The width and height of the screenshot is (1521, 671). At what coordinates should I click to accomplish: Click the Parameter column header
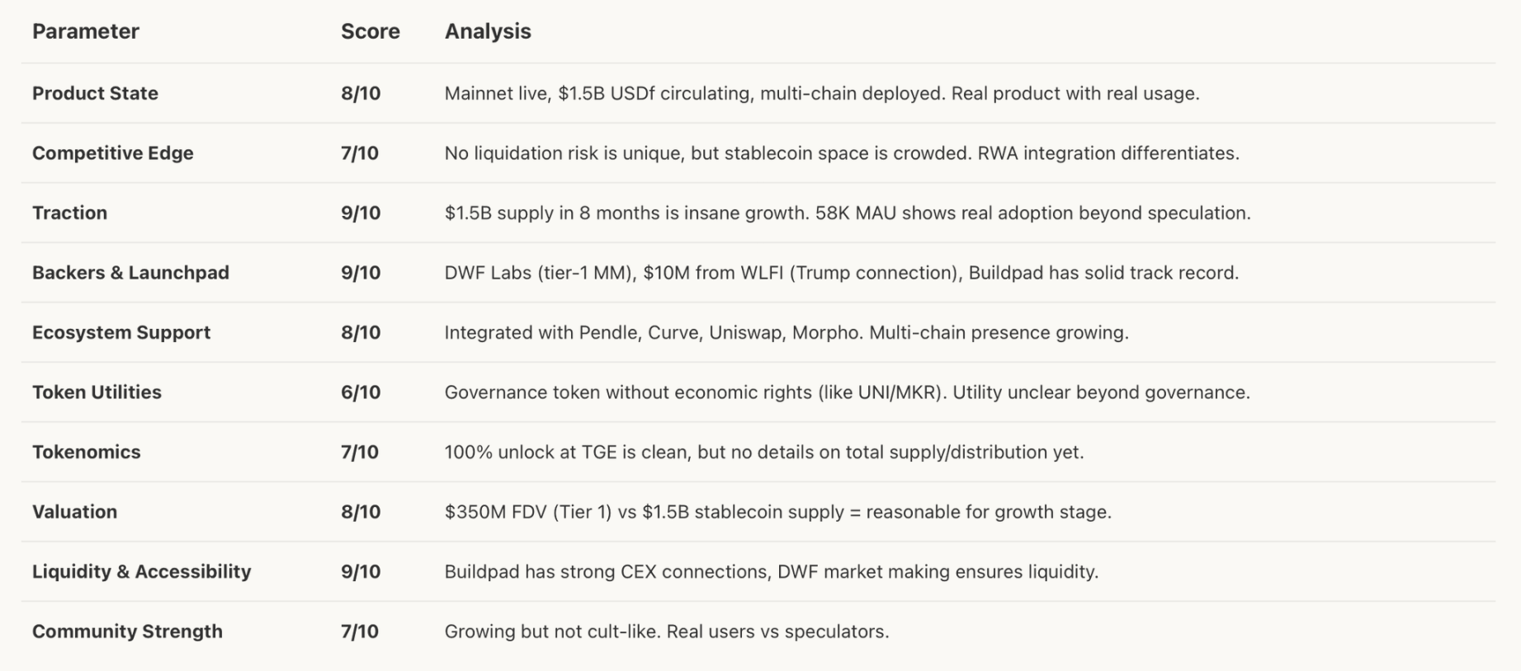tap(86, 31)
